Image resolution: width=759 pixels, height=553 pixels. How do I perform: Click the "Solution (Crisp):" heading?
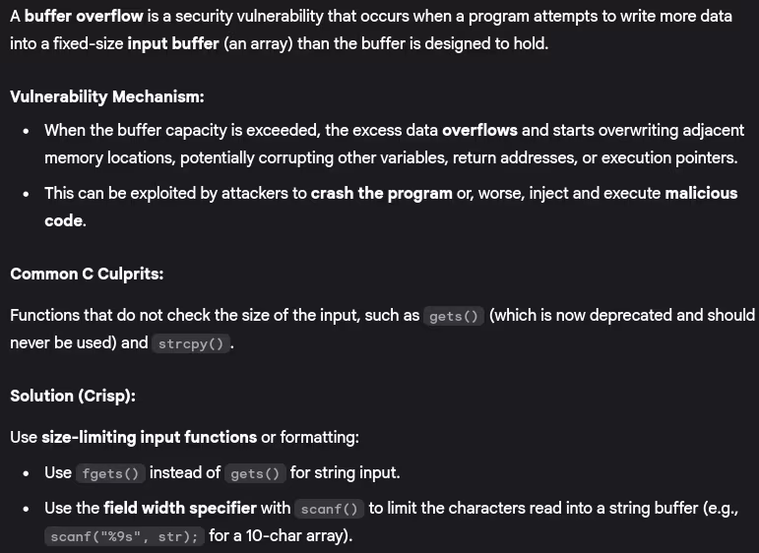[x=73, y=396]
